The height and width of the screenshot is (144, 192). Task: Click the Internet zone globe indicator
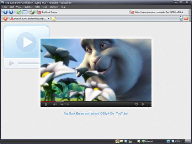point(148,141)
